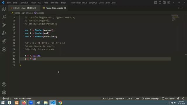This screenshot has height=105, width=187.
Task: Click Auto Attach: Always in status bar
Action: [22, 99]
